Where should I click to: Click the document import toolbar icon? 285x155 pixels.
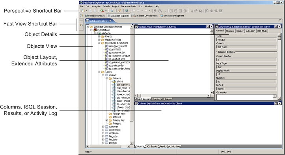click(112, 11)
